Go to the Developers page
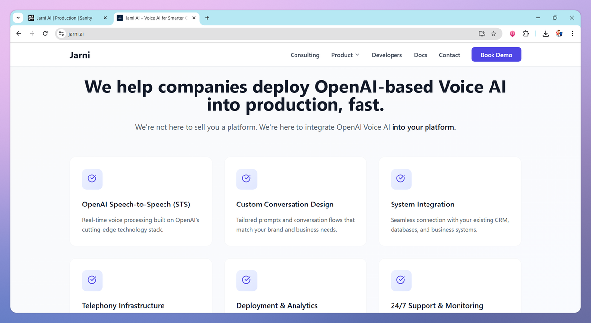Viewport: 591px width, 323px height. click(x=387, y=55)
